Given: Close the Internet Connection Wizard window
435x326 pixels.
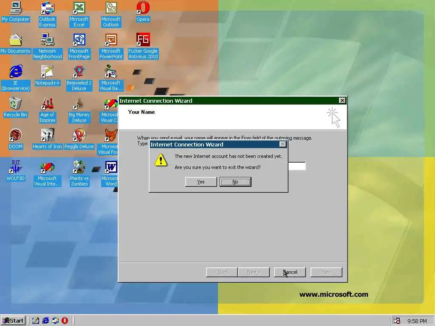Looking at the screenshot, I should (342, 100).
